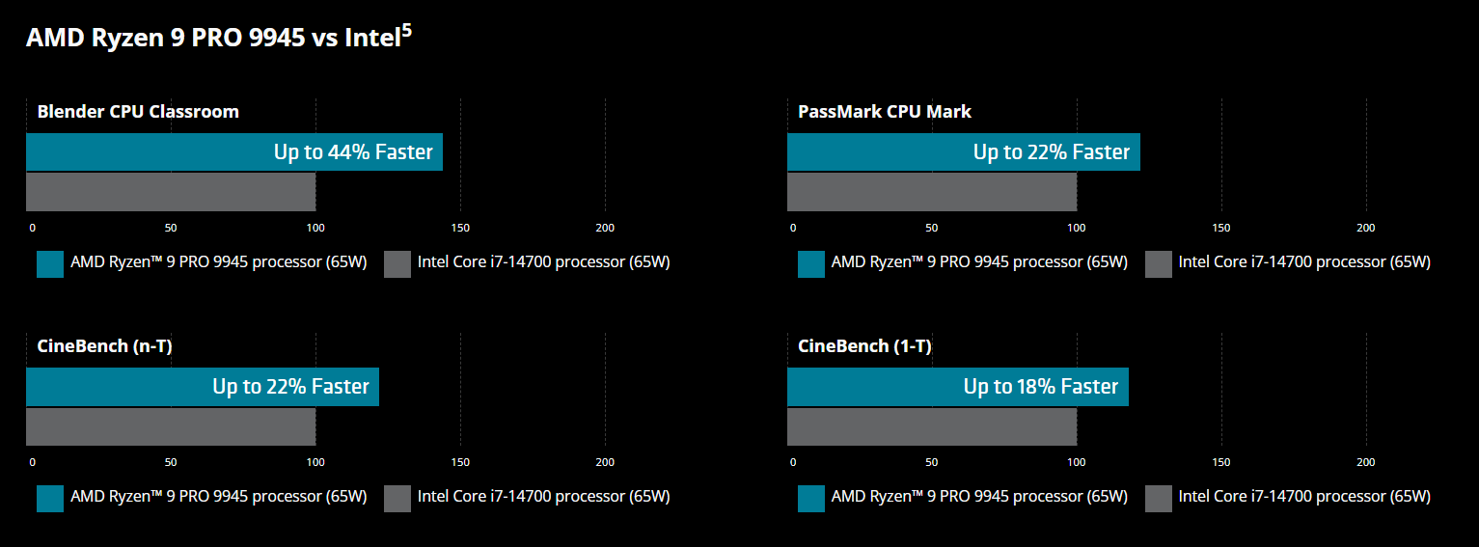
Task: Select the "Up to 44% Faster" teal bar
Action: (x=234, y=152)
